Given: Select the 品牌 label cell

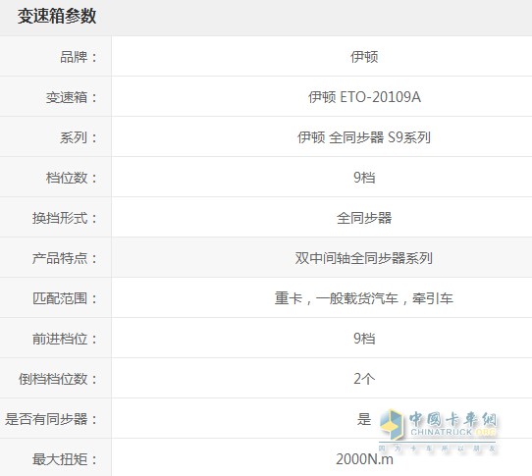Looking at the screenshot, I should pos(79,57).
